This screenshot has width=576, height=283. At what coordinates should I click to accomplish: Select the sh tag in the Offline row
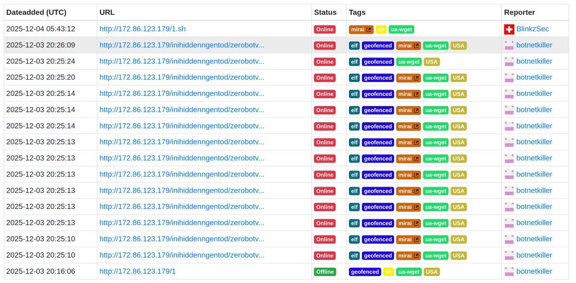388,271
